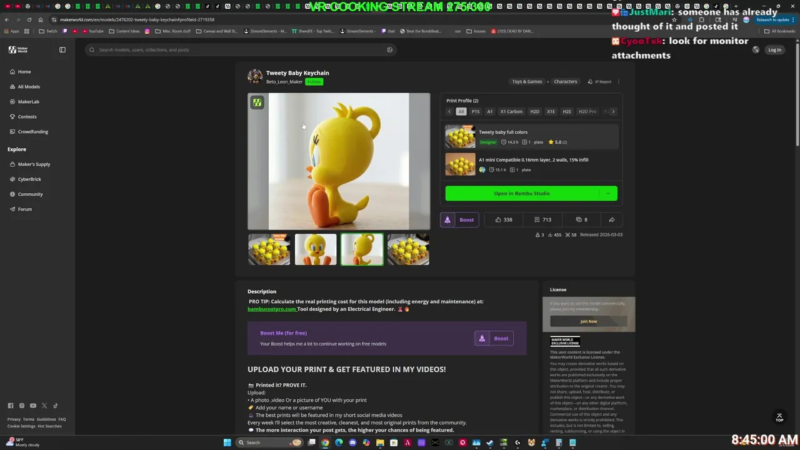
Task: Click the browser home icon
Action: tap(41, 19)
